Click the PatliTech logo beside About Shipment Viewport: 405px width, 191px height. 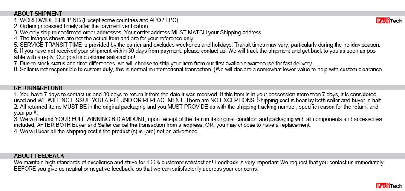389,21
